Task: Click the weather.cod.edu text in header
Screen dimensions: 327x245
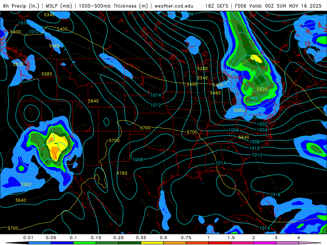Action: pos(174,6)
